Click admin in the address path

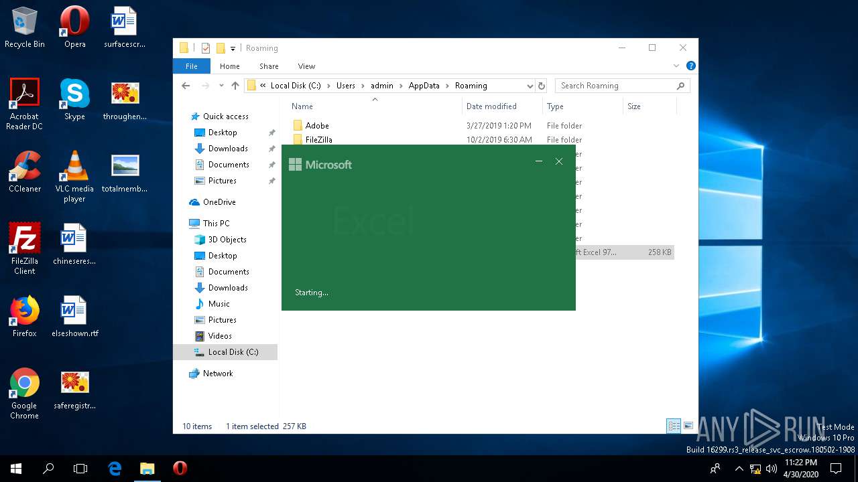[x=382, y=86]
